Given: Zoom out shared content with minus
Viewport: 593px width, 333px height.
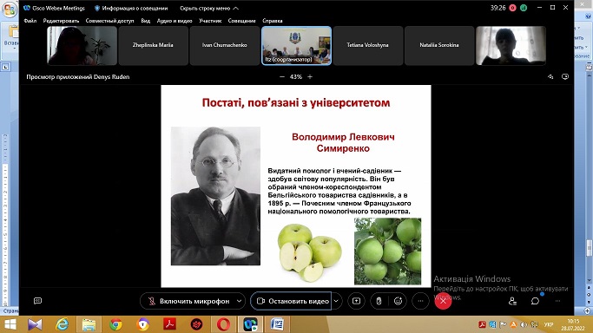Looking at the screenshot, I should [282, 76].
